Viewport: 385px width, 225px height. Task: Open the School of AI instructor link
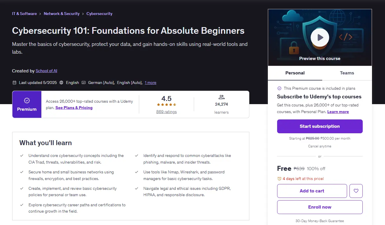pos(46,71)
